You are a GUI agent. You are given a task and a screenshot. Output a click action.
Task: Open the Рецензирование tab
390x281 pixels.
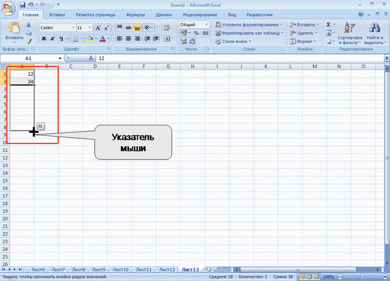[200, 14]
